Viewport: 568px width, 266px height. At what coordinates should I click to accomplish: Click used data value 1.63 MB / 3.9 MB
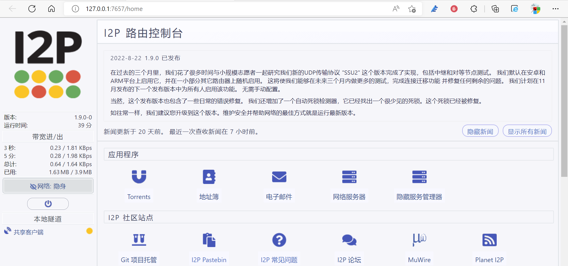tap(70, 172)
